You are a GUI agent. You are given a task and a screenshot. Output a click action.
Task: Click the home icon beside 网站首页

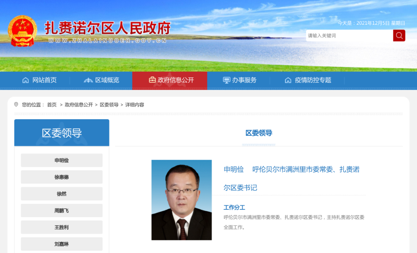pyautogui.click(x=25, y=80)
